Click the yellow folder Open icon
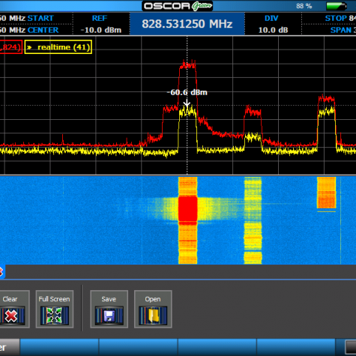 click(153, 316)
